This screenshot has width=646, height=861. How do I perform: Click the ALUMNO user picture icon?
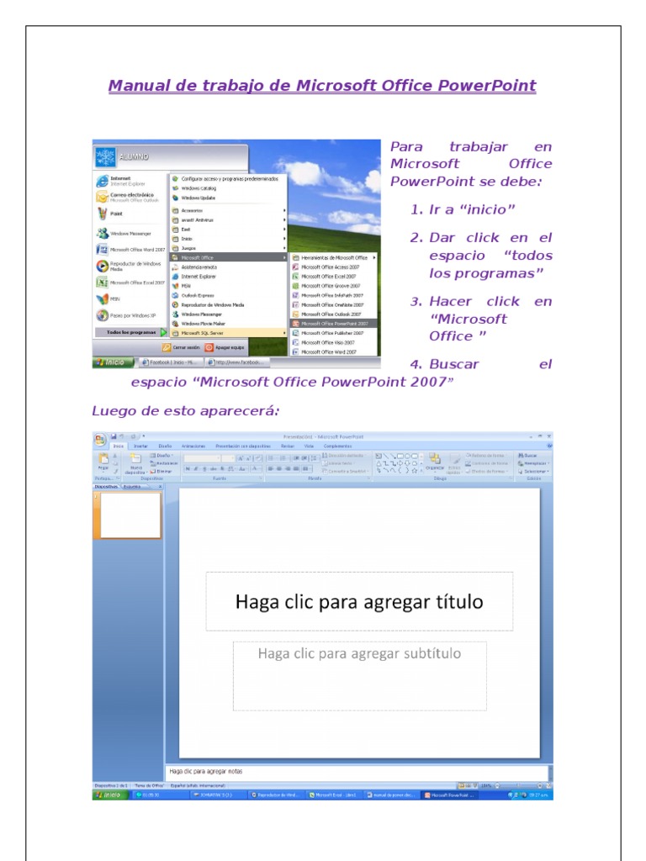click(x=105, y=157)
